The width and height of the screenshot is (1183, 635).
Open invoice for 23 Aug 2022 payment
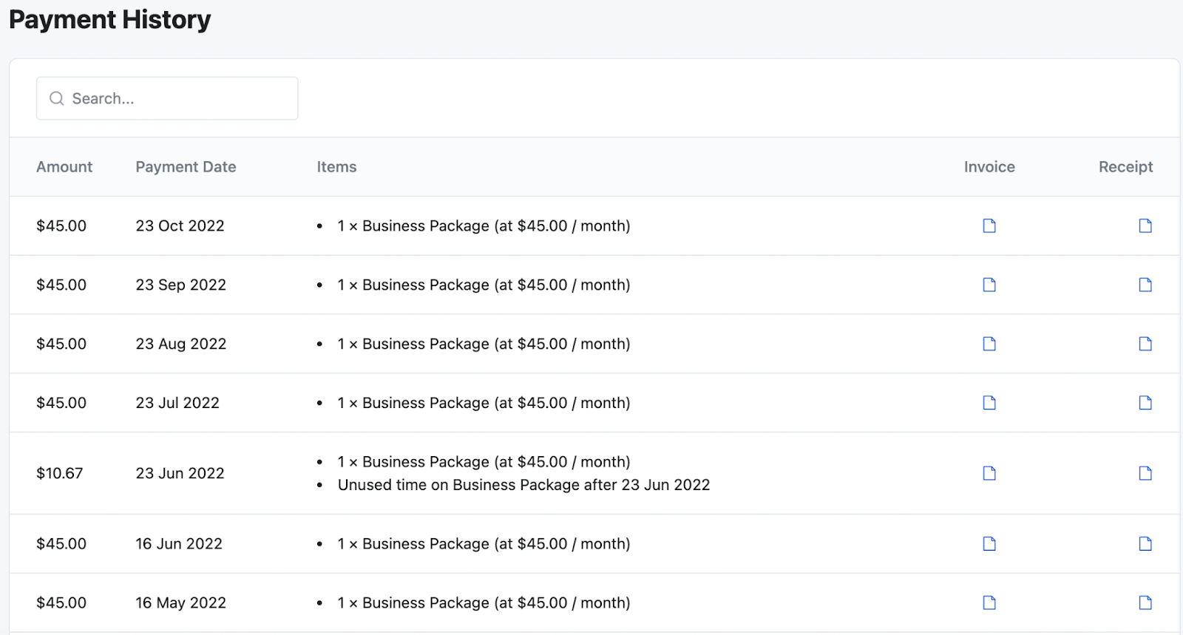(x=989, y=344)
